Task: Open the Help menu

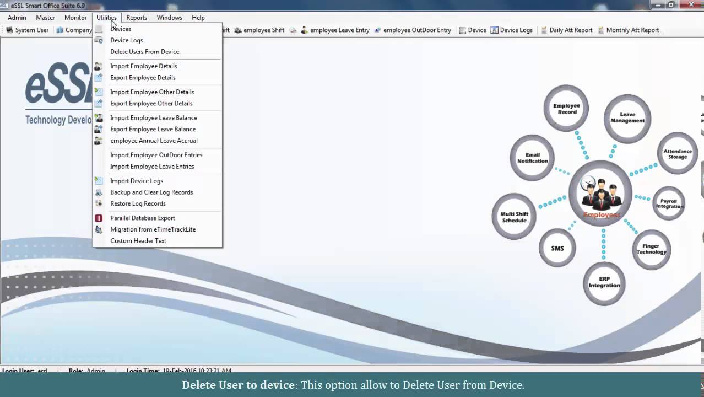Action: 198,18
